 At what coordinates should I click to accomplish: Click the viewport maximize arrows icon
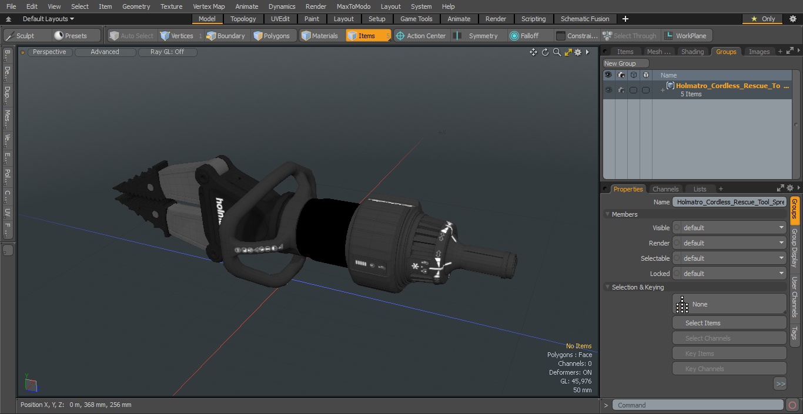pyautogui.click(x=568, y=52)
